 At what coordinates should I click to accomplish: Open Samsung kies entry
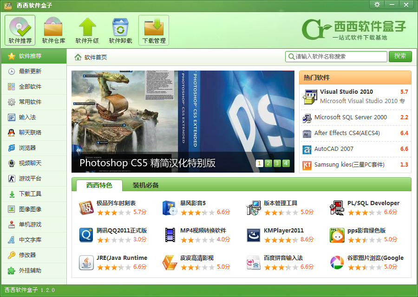(x=355, y=165)
